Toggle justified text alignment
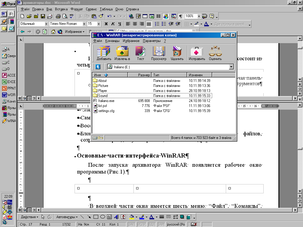 149,24
